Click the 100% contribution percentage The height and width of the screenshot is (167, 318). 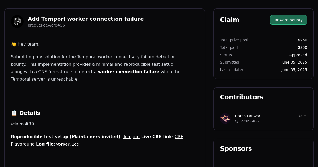coord(302,116)
